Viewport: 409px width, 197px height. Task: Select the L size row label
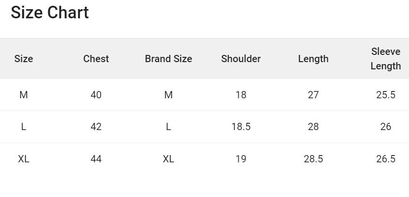[x=24, y=127]
